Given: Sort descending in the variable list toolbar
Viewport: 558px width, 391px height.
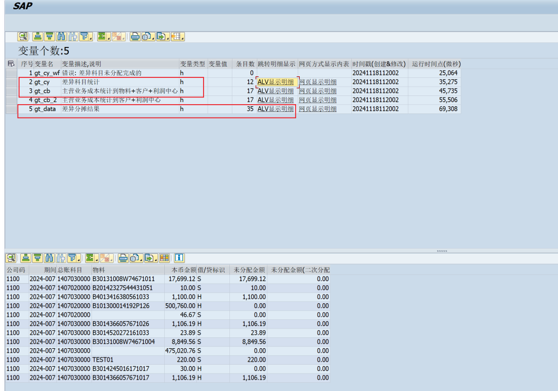Looking at the screenshot, I should (50, 37).
